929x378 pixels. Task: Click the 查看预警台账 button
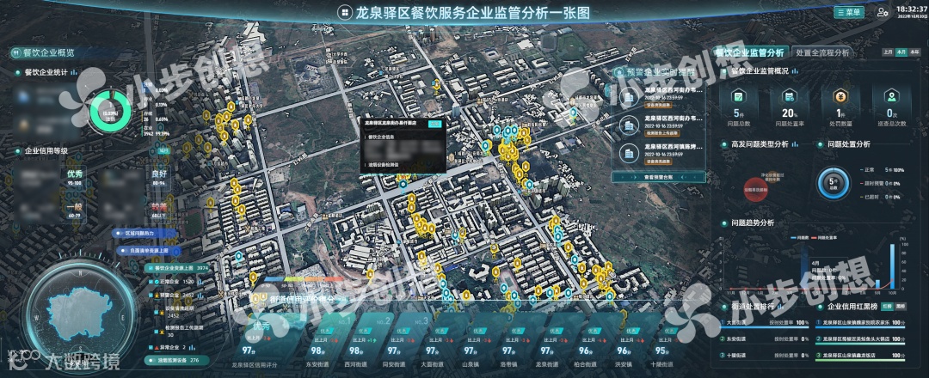tap(658, 177)
